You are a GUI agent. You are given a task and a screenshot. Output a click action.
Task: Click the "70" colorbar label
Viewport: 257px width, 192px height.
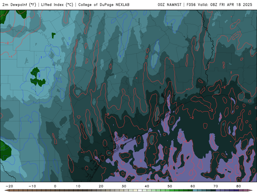pos(216,186)
